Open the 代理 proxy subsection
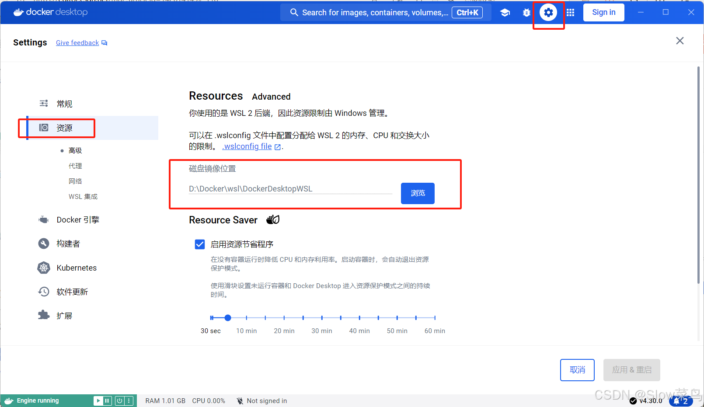Viewport: 704px width, 407px height. tap(75, 166)
